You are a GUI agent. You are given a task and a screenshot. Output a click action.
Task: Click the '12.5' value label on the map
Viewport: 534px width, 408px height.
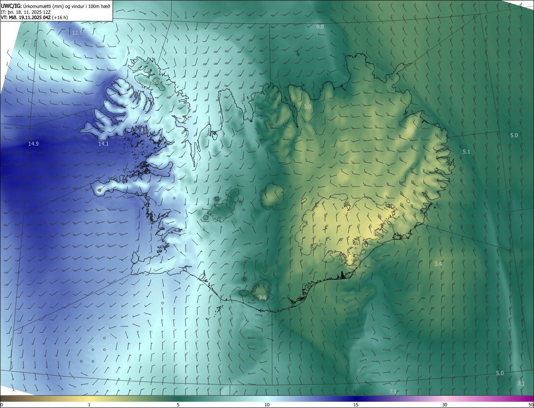(x=77, y=33)
